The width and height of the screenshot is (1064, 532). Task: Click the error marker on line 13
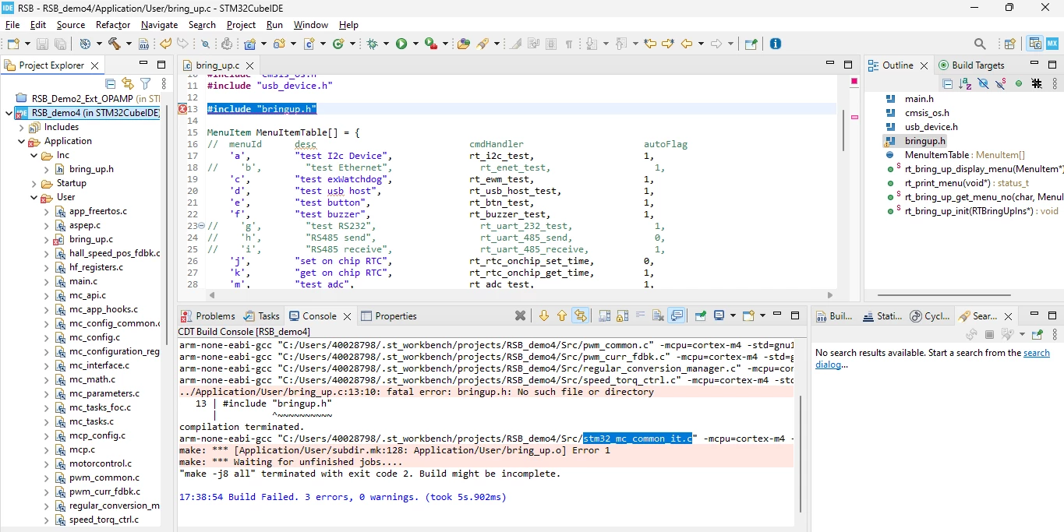click(182, 109)
